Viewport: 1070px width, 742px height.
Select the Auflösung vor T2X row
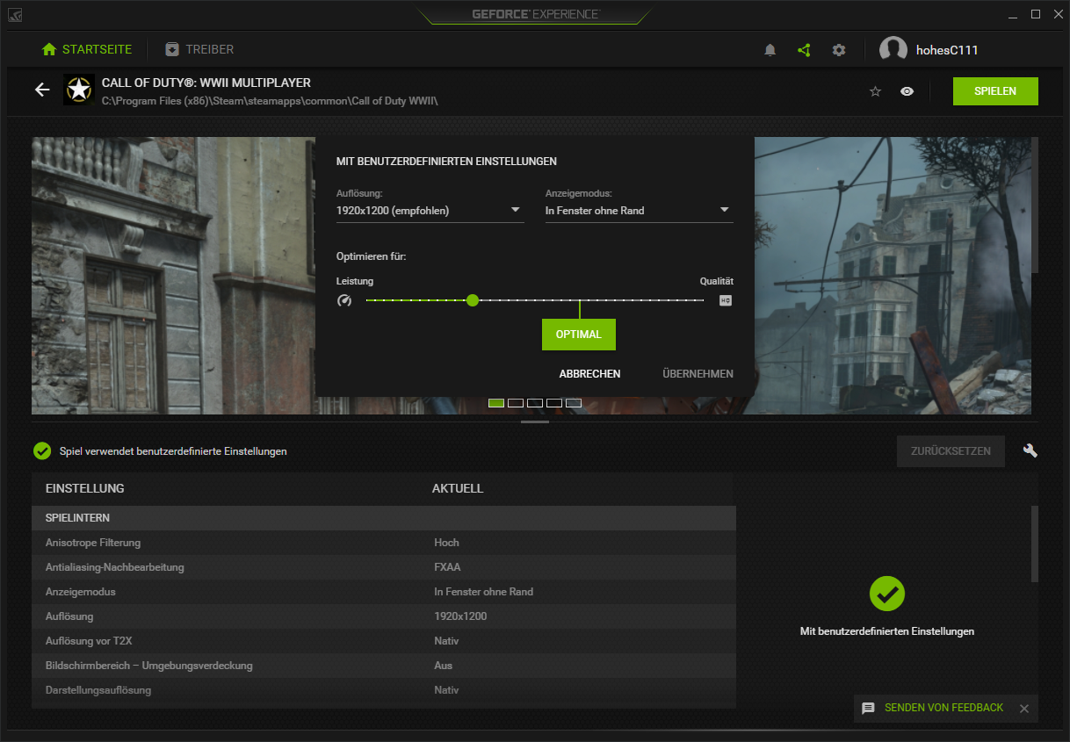tap(384, 641)
